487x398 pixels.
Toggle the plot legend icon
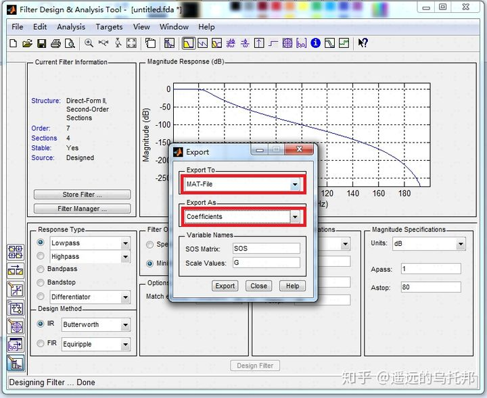(151, 43)
